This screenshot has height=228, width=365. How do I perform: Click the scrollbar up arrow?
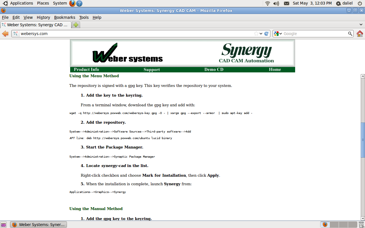tap(363, 76)
